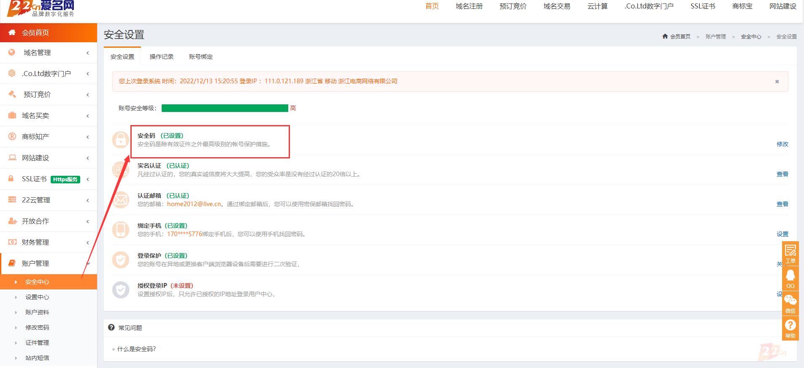The image size is (804, 368).
Task: Expand the 商标知产 sidebar chevron
Action: 88,137
